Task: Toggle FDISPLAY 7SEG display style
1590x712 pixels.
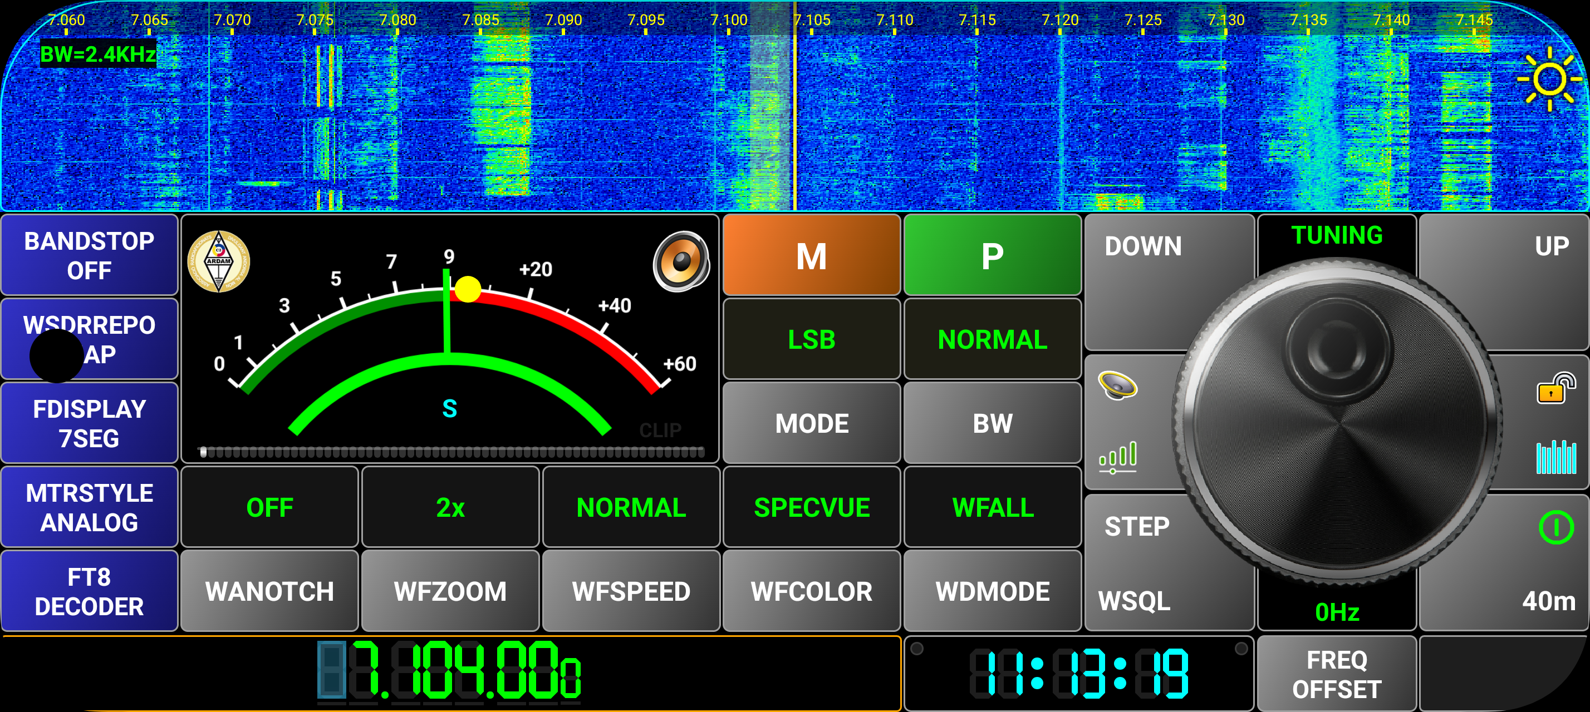Action: click(x=90, y=423)
